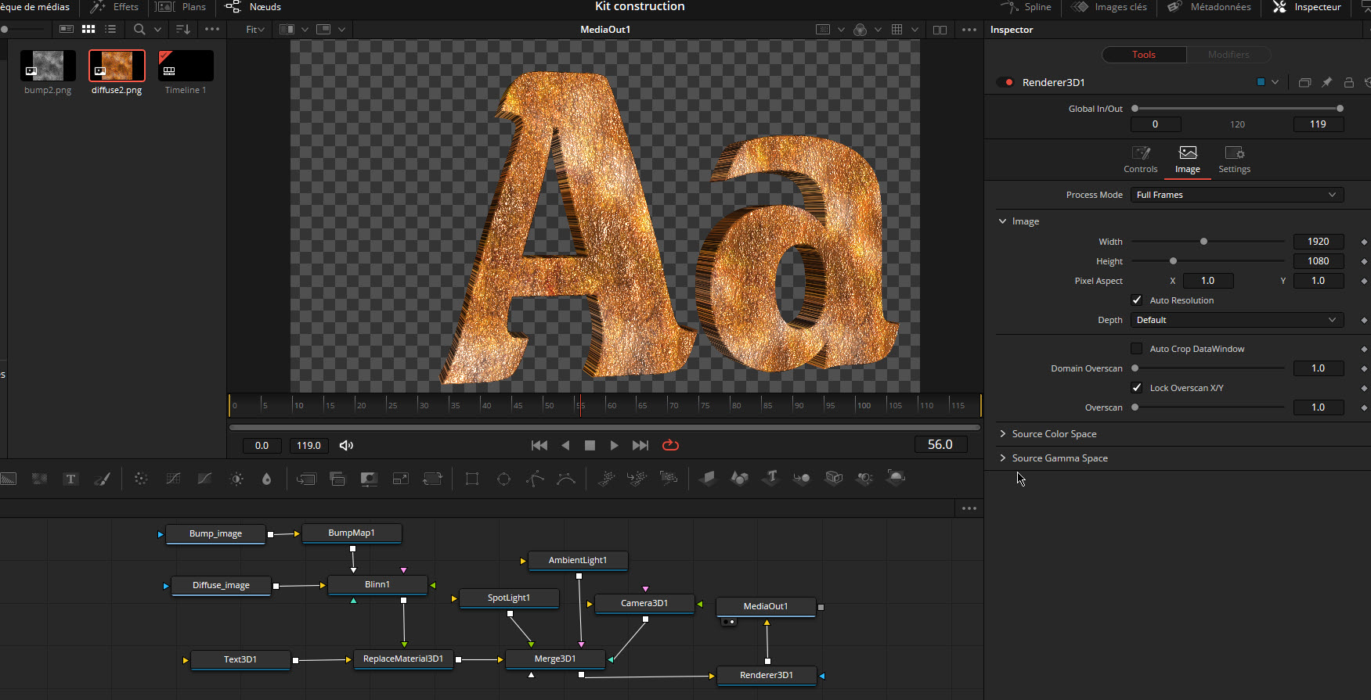This screenshot has width=1371, height=700.
Task: Enable Auto Crop DataWindow
Action: click(x=1137, y=349)
